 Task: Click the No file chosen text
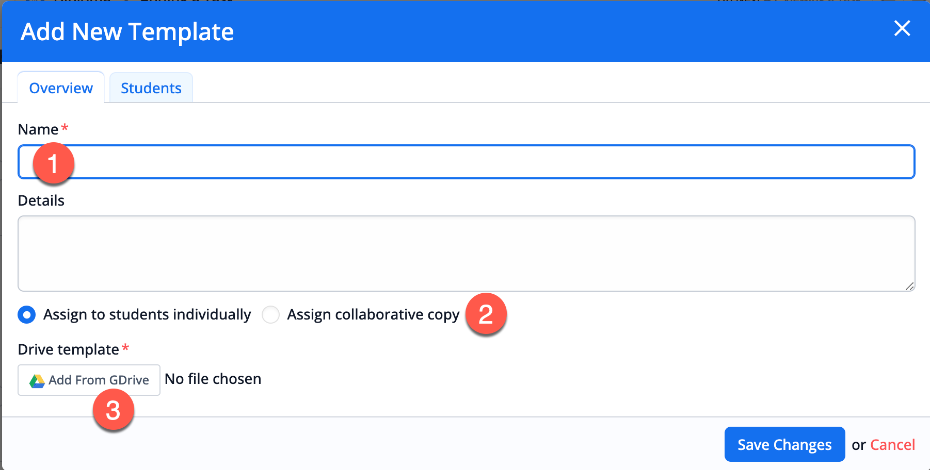[213, 379]
